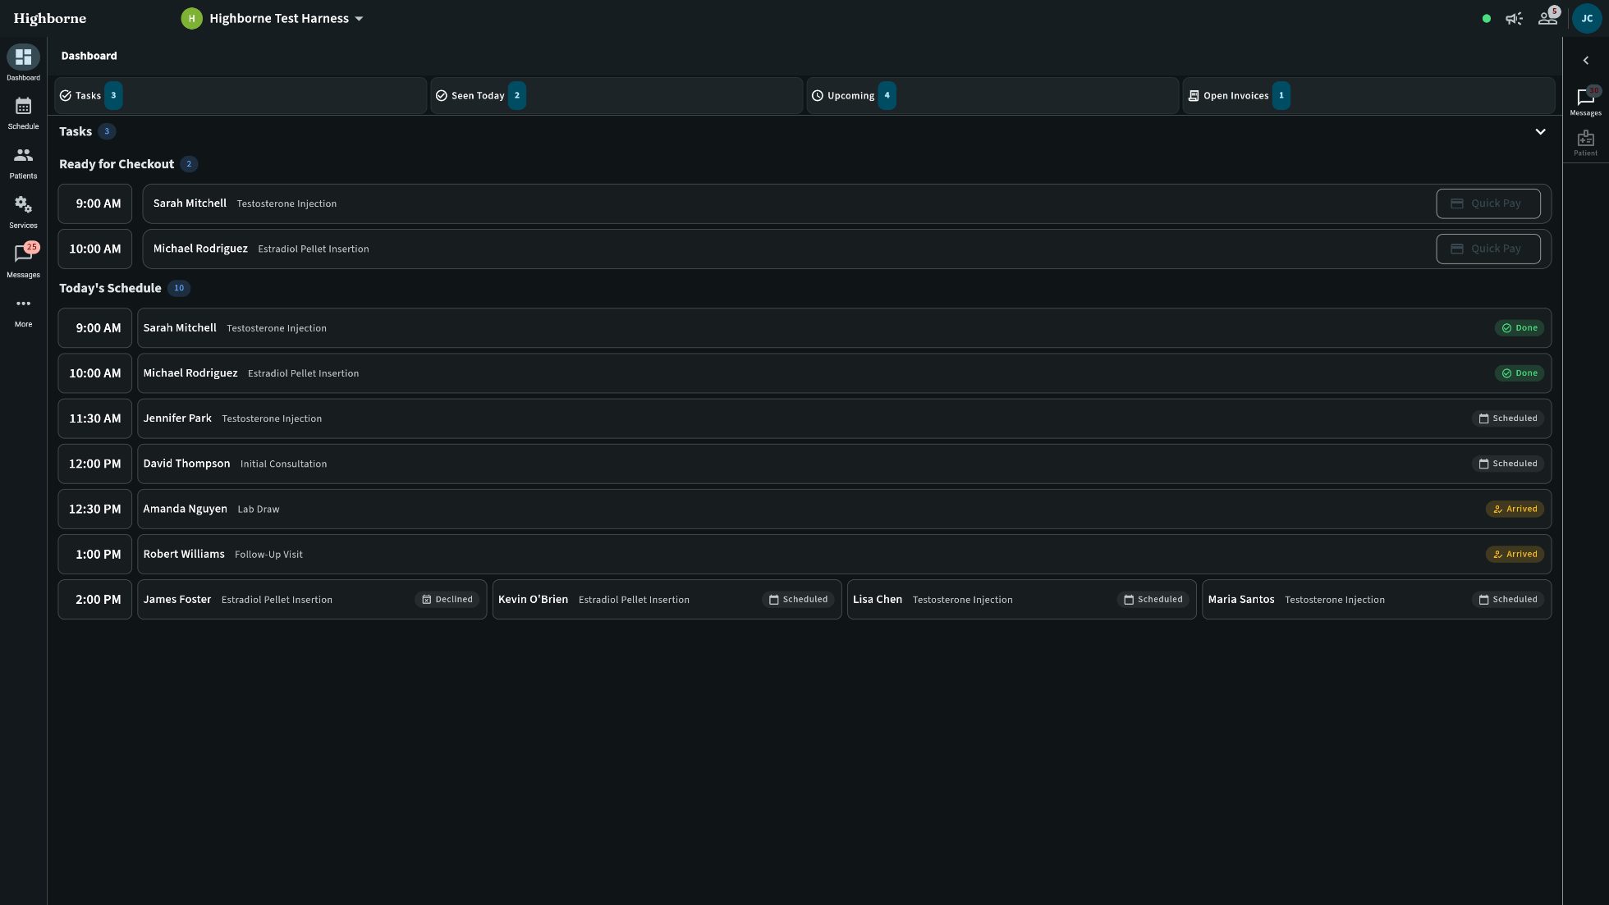Click the Today's Schedule heading

[110, 288]
